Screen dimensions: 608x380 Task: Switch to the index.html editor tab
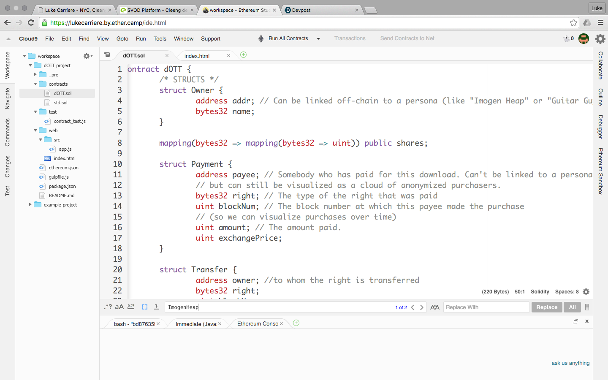pyautogui.click(x=197, y=56)
